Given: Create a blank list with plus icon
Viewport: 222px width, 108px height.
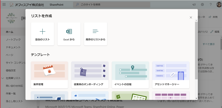Looking at the screenshot, I should [42, 34].
